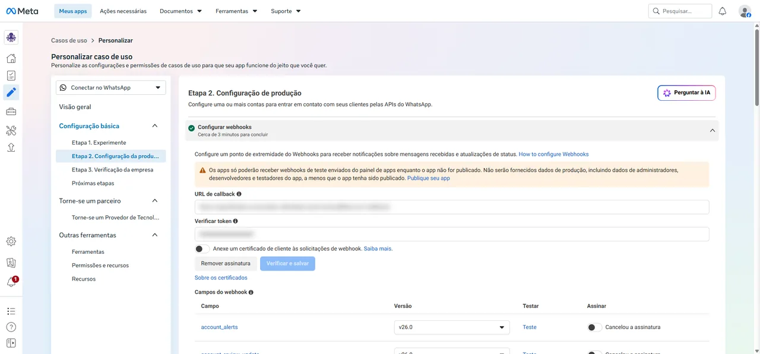Open How to configure Webhooks link
760x354 pixels.
click(553, 154)
